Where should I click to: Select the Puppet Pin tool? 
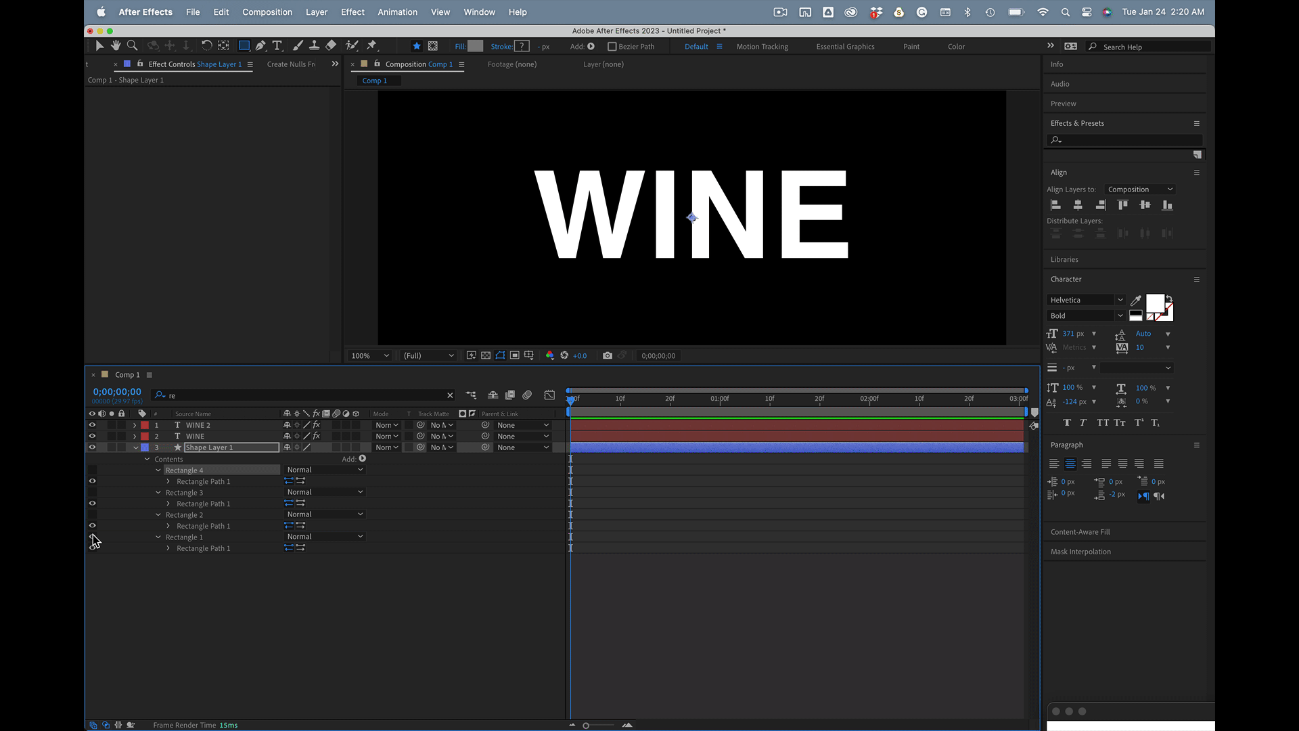coord(371,45)
